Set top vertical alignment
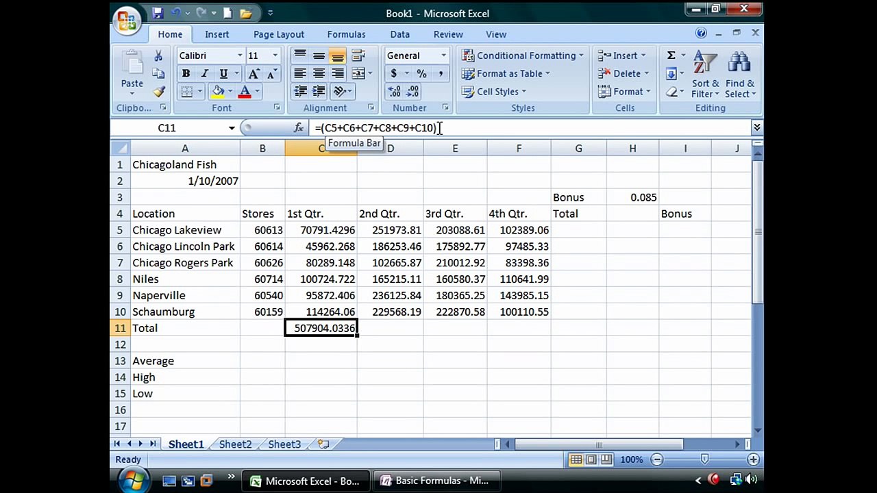 point(299,56)
